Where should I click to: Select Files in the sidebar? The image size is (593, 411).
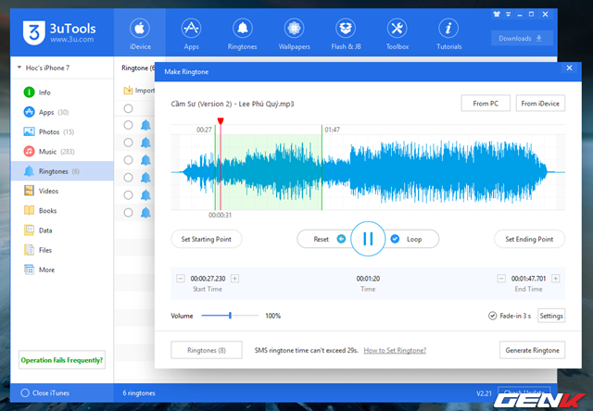tap(62, 250)
